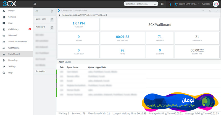Click the Settings wrench icon
This screenshot has height=115, width=221.
[4, 66]
